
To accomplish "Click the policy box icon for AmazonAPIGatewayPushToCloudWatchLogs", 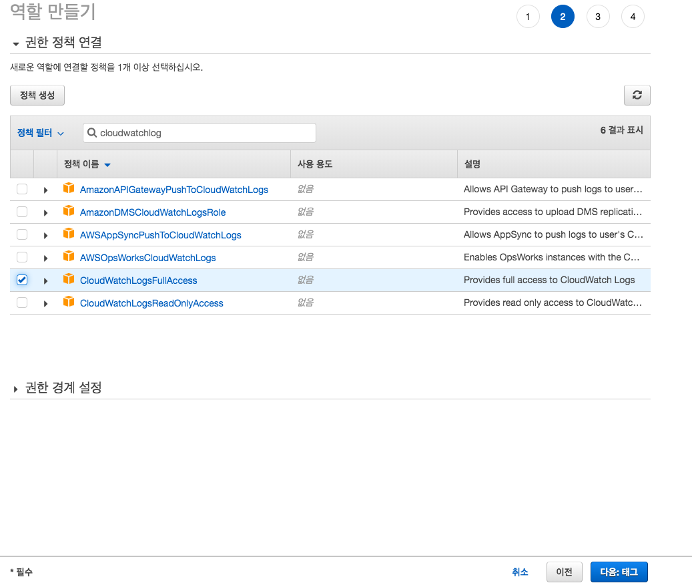I will (69, 188).
